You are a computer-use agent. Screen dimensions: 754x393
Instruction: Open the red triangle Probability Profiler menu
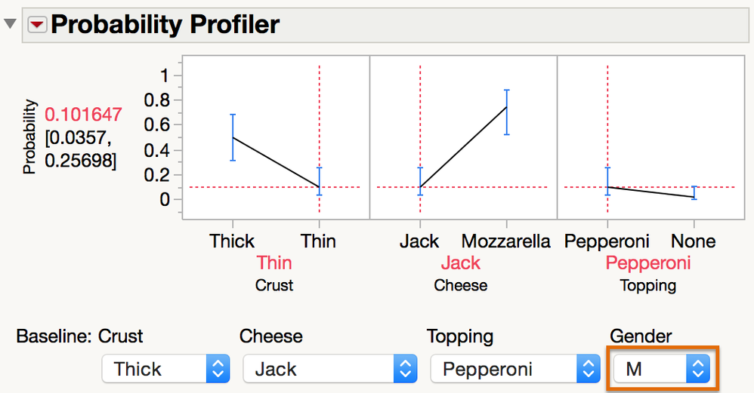[37, 24]
